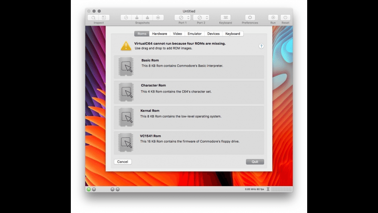The image size is (378, 213).
Task: Click 'VC1541 Rom' heading text
Action: (x=150, y=136)
